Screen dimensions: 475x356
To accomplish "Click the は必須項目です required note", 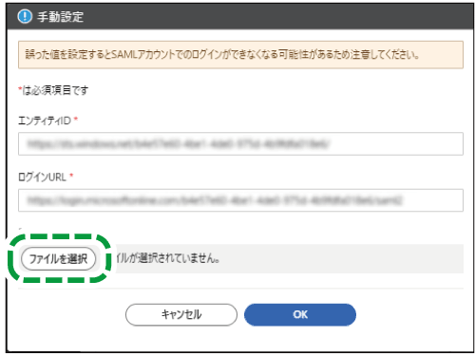I will point(55,90).
